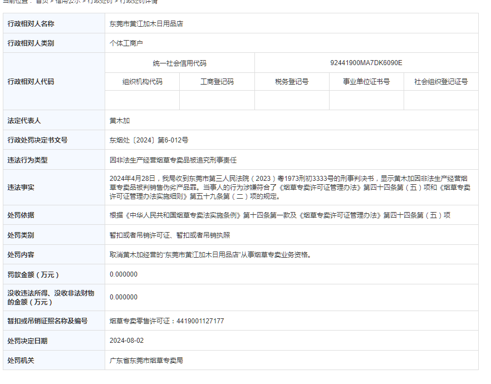
Task: Select the date 2024-08-02
Action: (126, 341)
